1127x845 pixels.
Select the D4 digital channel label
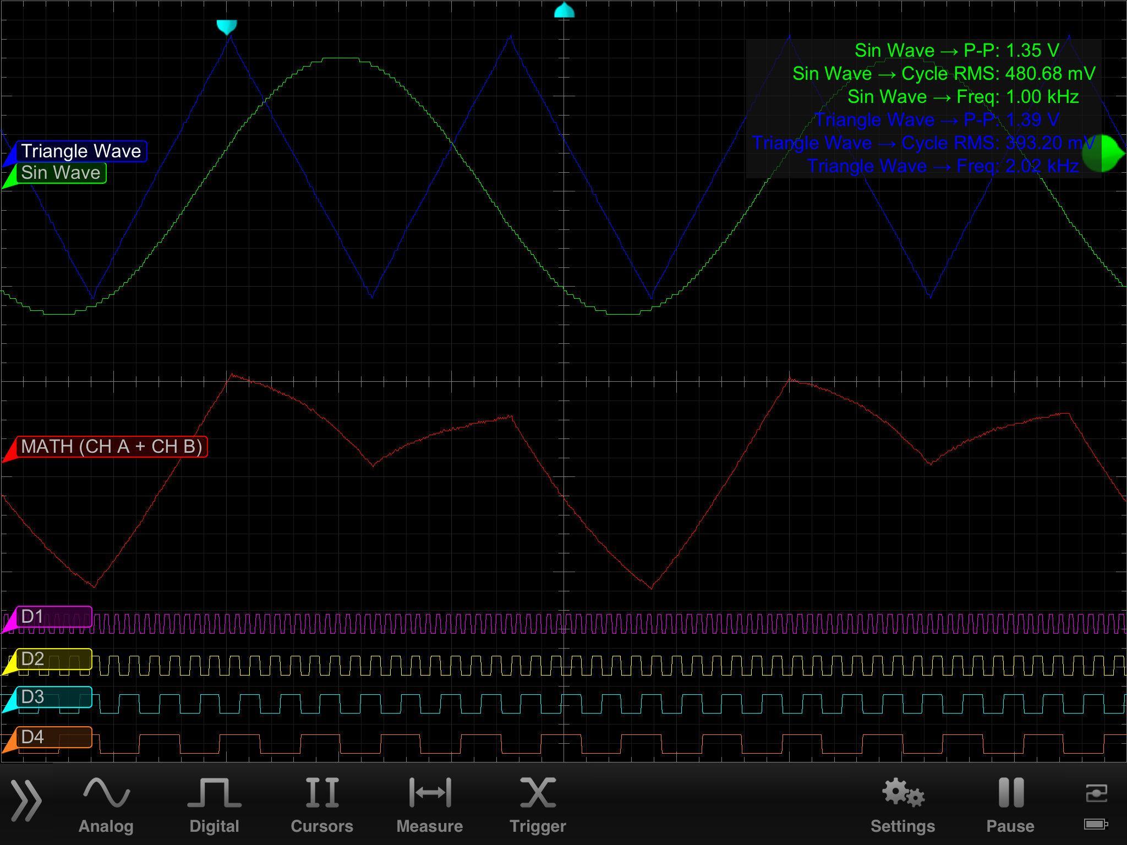(54, 737)
